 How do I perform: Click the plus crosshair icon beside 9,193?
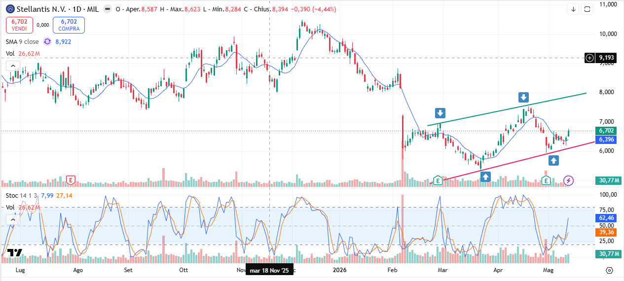[589, 58]
